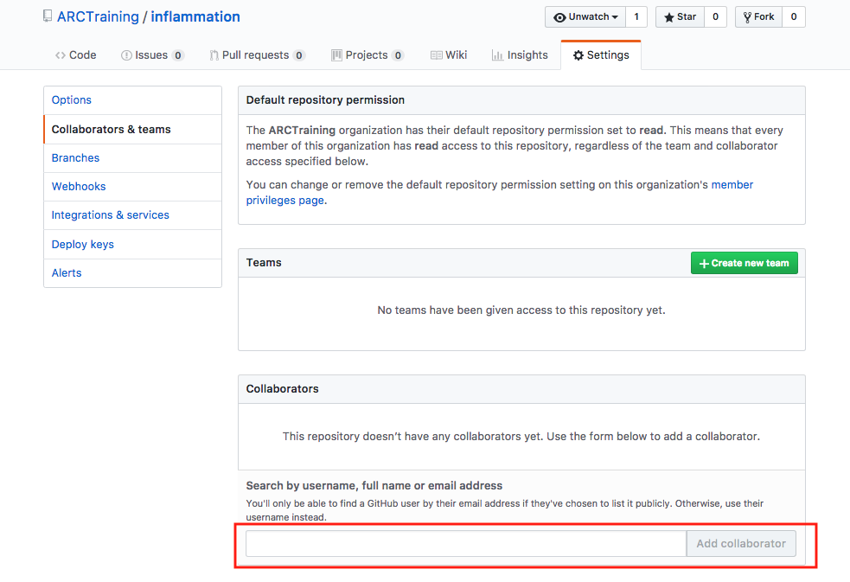Select Webhooks in the settings sidebar
This screenshot has height=582, width=850.
point(78,186)
